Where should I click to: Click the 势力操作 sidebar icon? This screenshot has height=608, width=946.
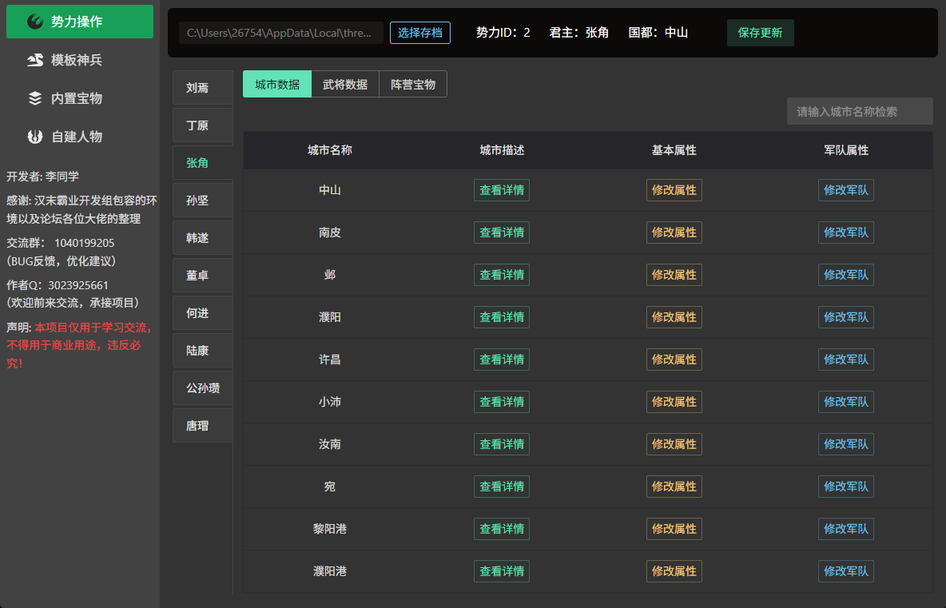point(35,22)
